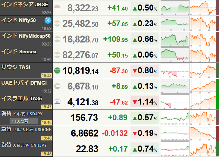
Task: Click the India flag beside Sensex value
Action: click(x=57, y=55)
